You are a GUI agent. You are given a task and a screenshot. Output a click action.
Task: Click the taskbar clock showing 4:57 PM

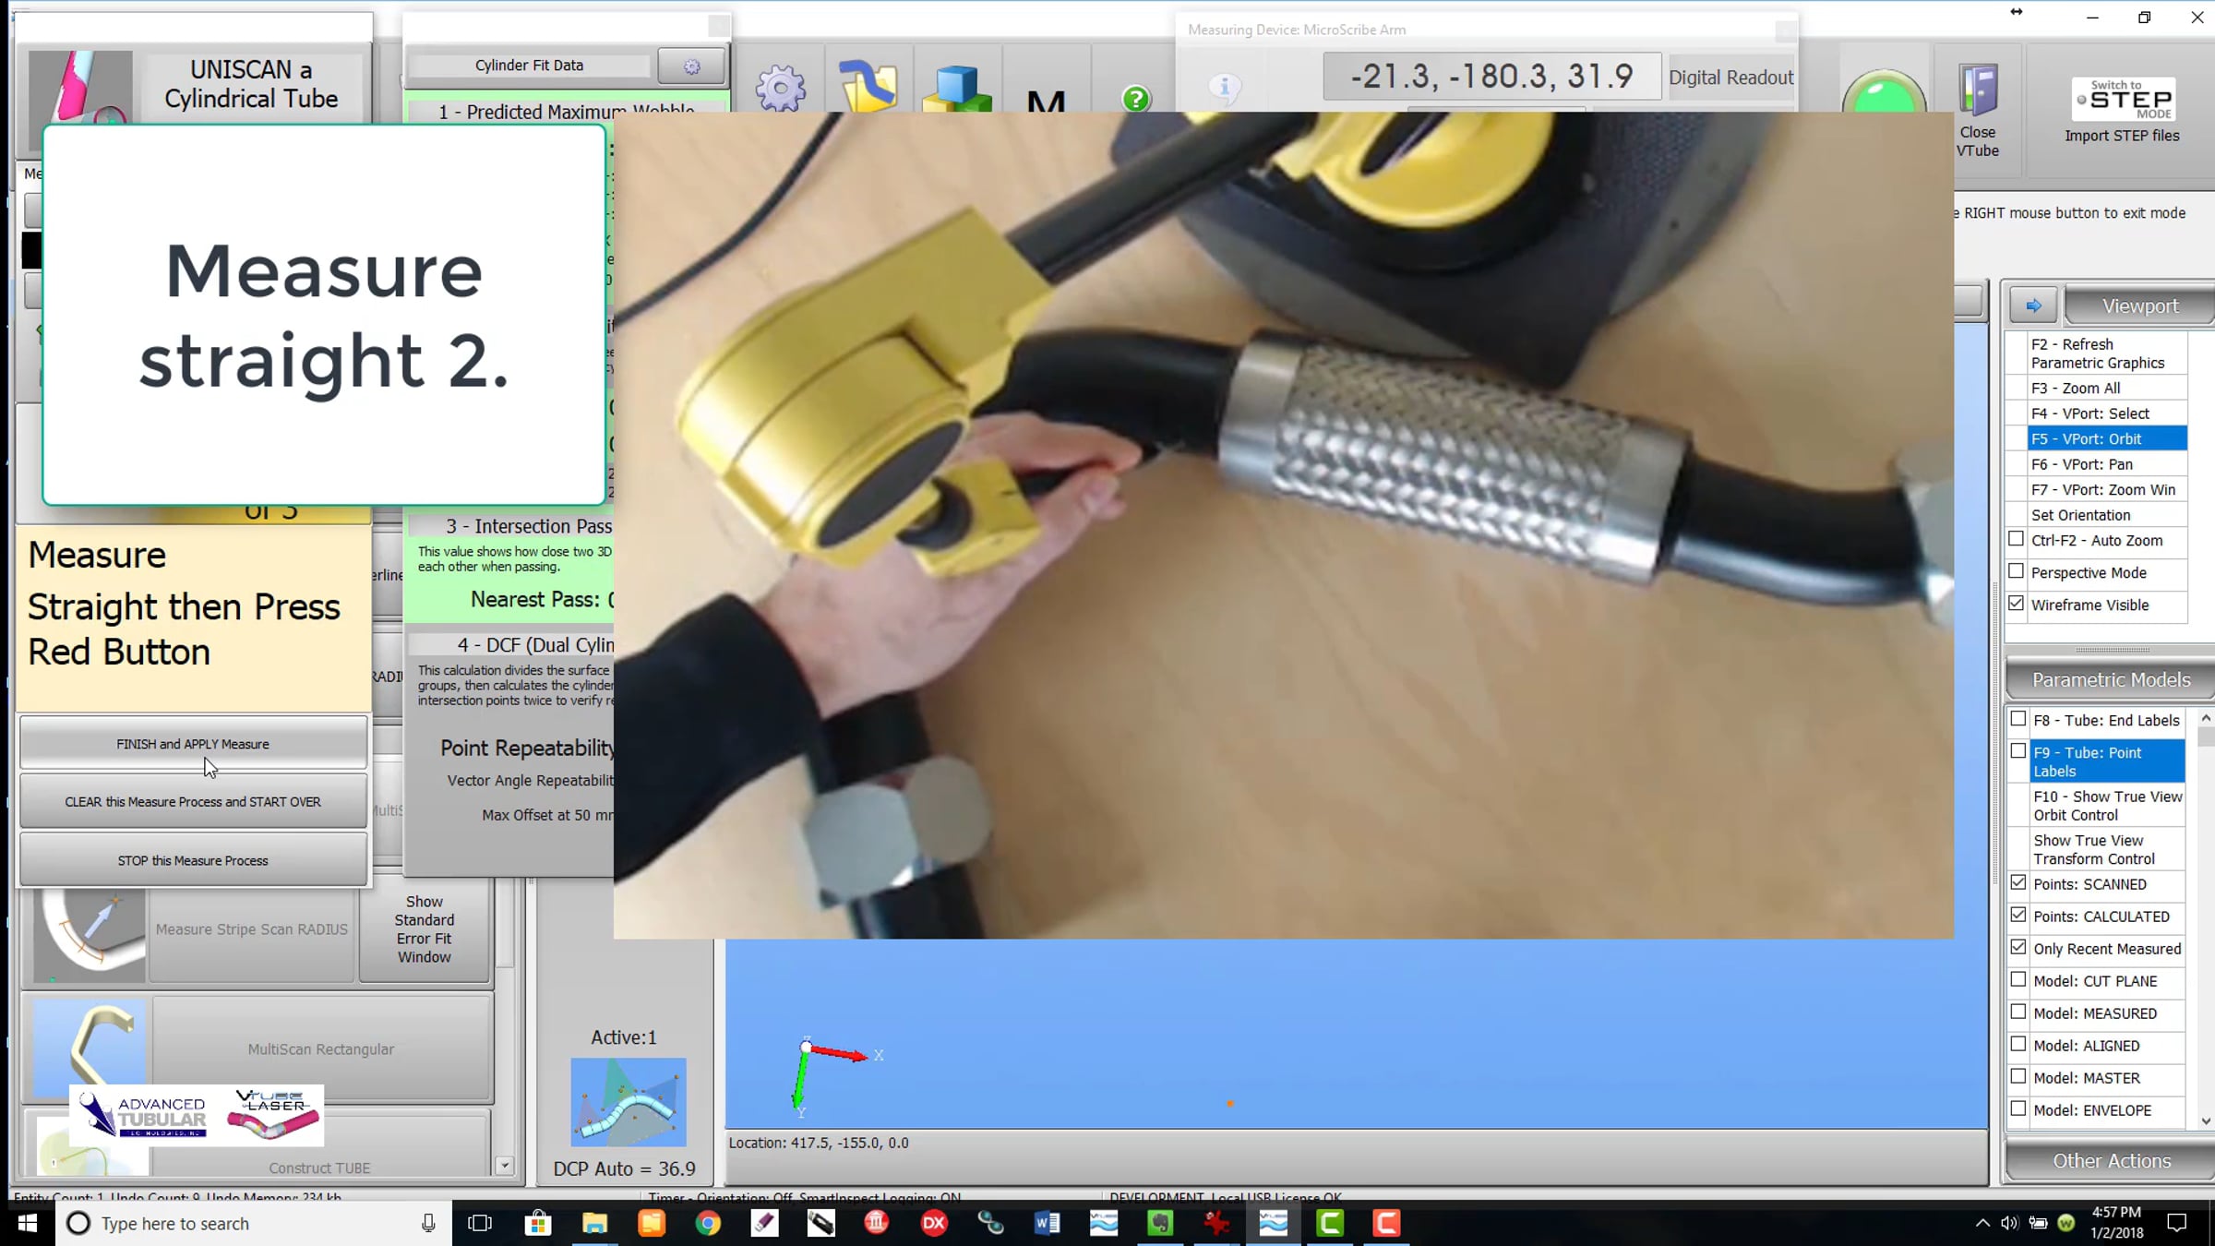2116,1223
